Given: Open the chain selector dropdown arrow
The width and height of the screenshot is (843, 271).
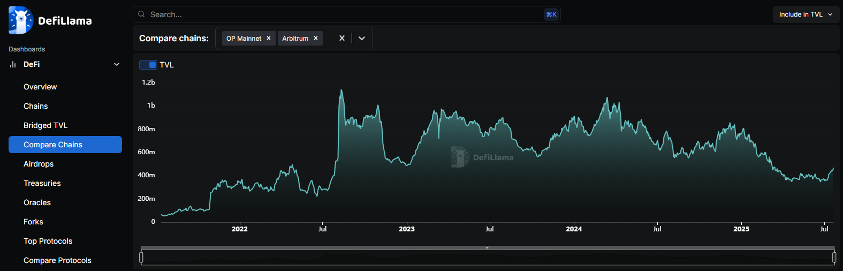Looking at the screenshot, I should [362, 38].
